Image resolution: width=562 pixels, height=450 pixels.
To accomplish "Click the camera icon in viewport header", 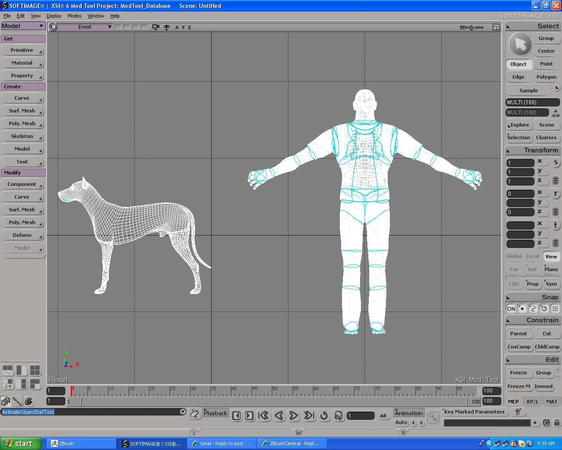I will click(x=155, y=27).
